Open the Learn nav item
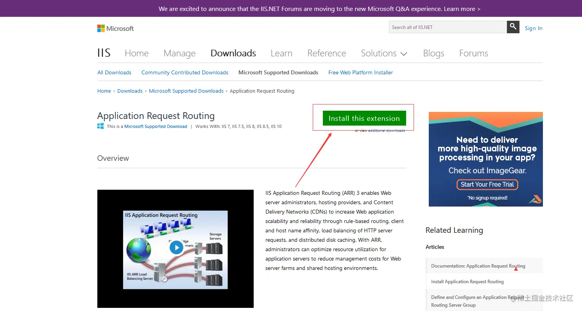This screenshot has width=582, height=311. point(281,53)
